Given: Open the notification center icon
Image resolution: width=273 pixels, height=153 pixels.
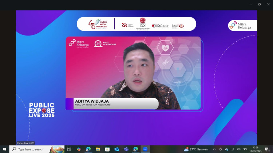Looking at the screenshot, I should pos(267,149).
